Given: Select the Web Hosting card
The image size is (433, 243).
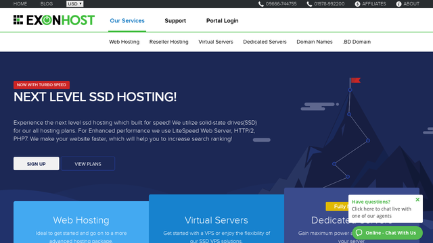Looking at the screenshot, I should pyautogui.click(x=81, y=222).
